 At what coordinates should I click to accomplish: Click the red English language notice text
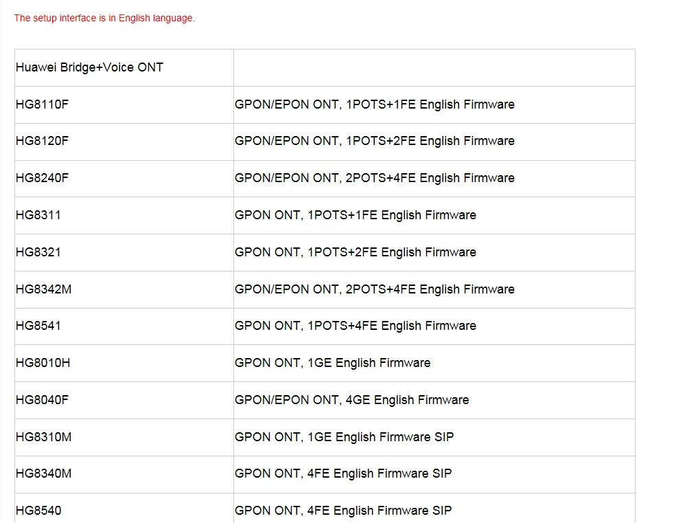click(x=104, y=18)
